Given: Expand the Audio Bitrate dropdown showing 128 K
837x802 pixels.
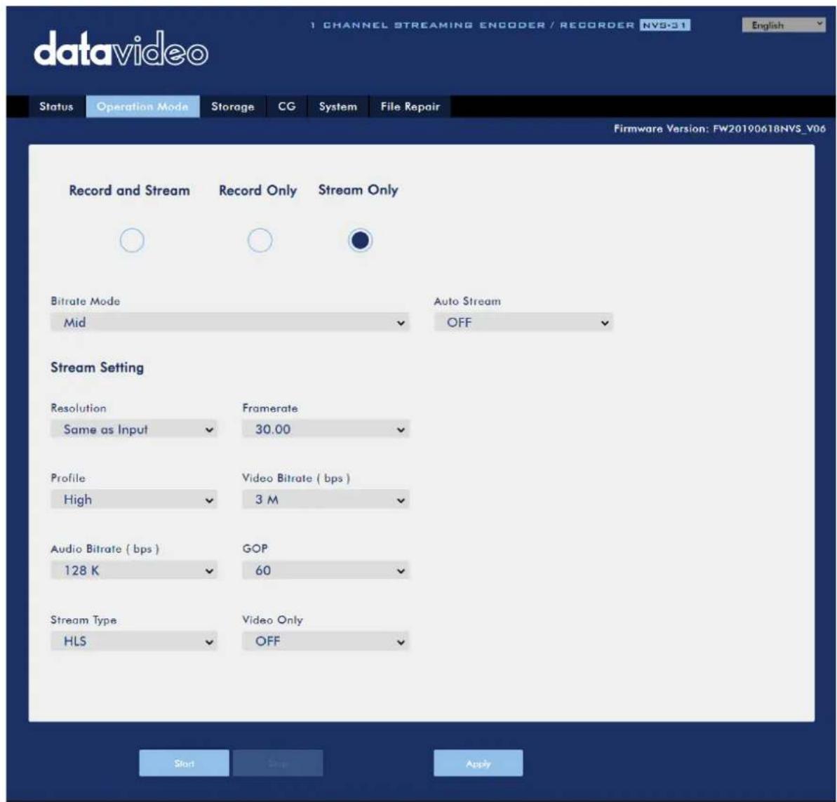Looking at the screenshot, I should point(134,570).
